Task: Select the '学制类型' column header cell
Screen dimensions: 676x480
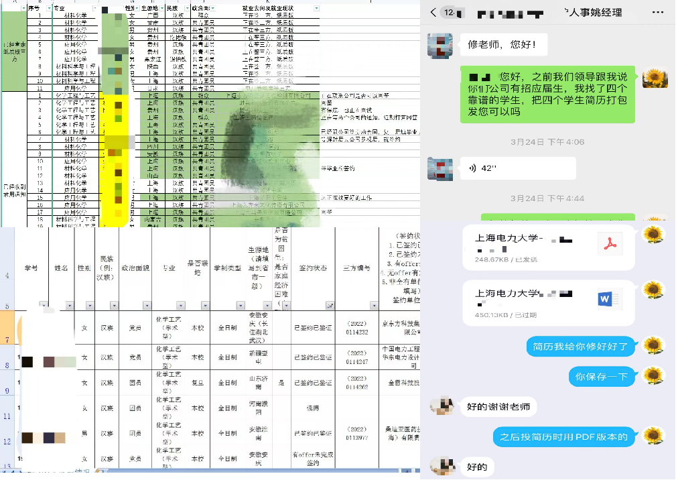Action: pos(228,268)
